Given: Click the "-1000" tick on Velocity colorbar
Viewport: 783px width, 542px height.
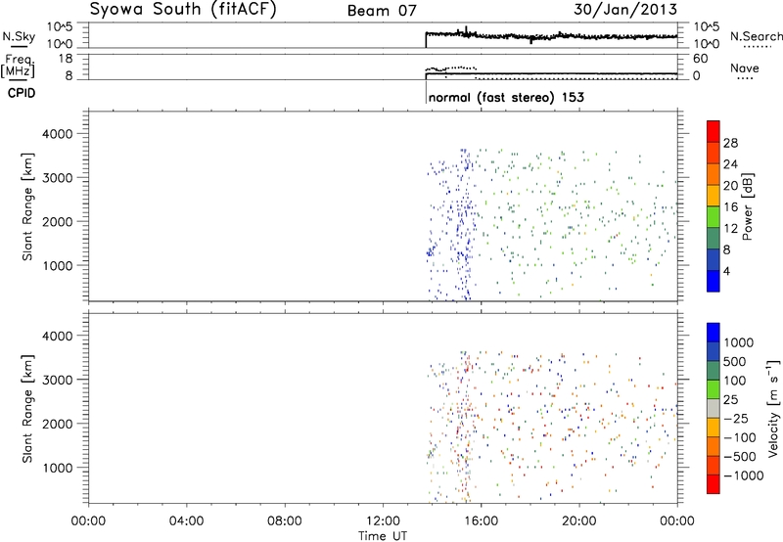Looking at the screenshot, I should pos(744,475).
